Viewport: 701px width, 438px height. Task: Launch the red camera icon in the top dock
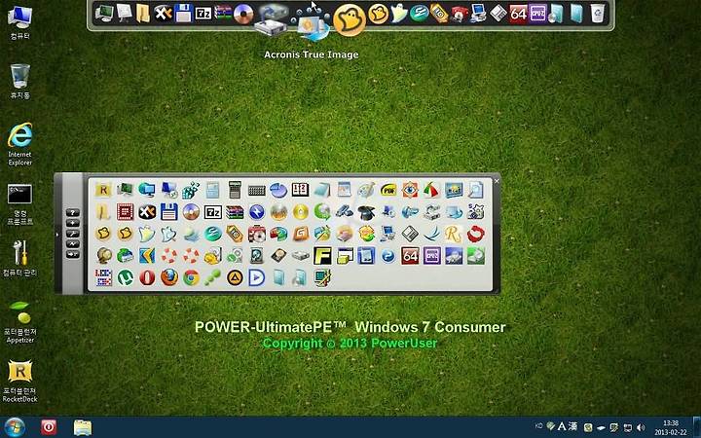[x=459, y=15]
